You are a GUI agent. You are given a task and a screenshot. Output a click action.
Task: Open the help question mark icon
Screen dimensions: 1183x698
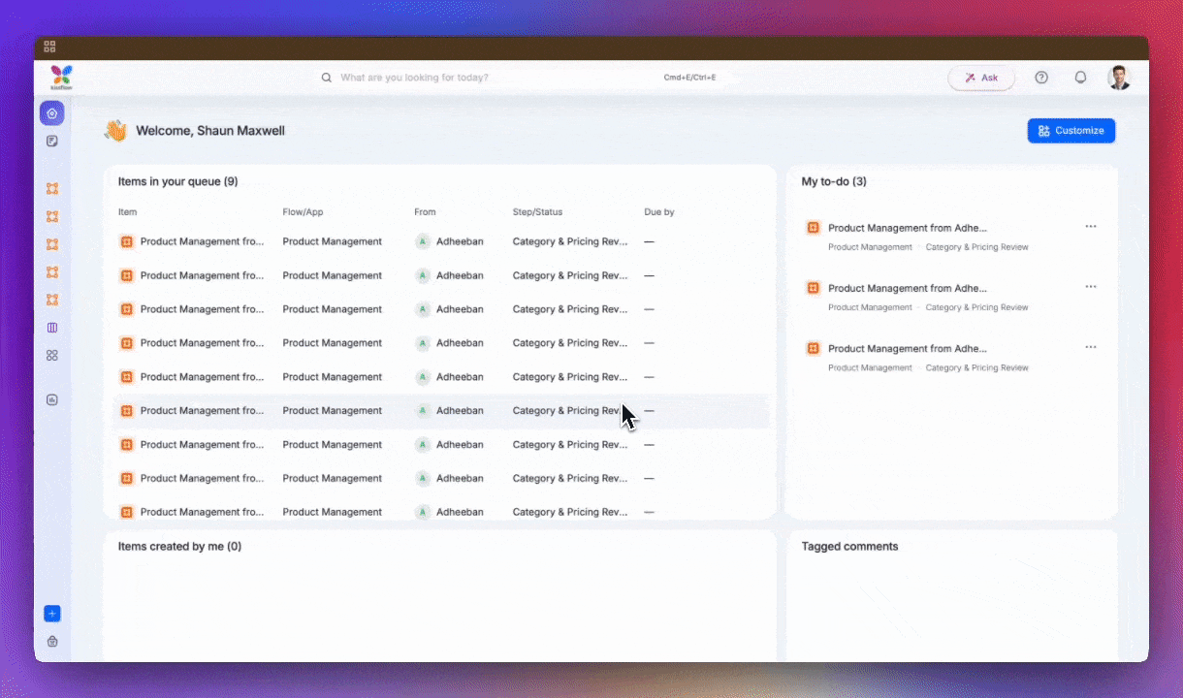click(x=1041, y=78)
